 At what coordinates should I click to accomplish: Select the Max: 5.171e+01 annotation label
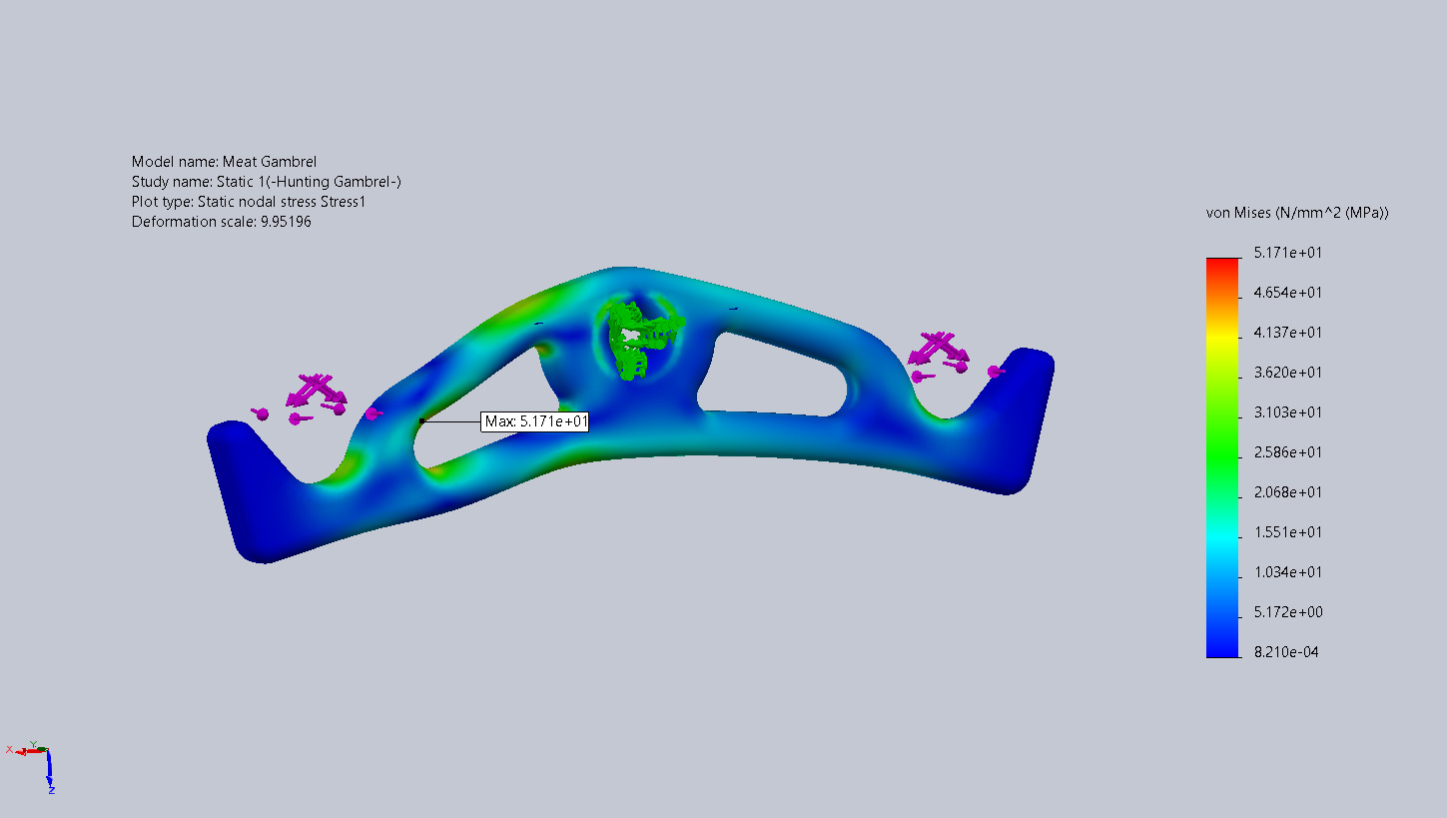[535, 421]
